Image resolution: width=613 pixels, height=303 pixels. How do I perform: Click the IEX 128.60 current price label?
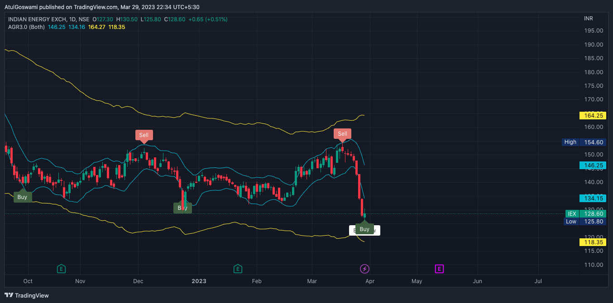click(x=585, y=214)
